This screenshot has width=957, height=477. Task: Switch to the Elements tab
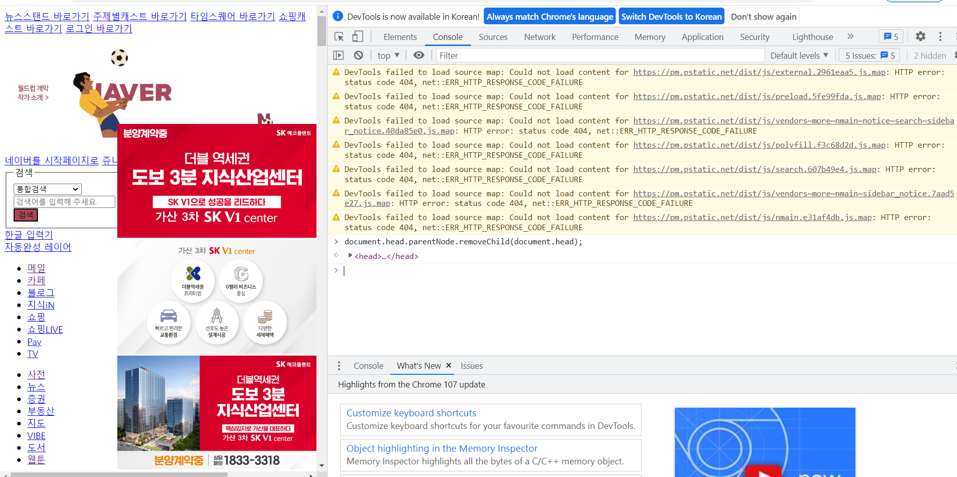(x=400, y=37)
